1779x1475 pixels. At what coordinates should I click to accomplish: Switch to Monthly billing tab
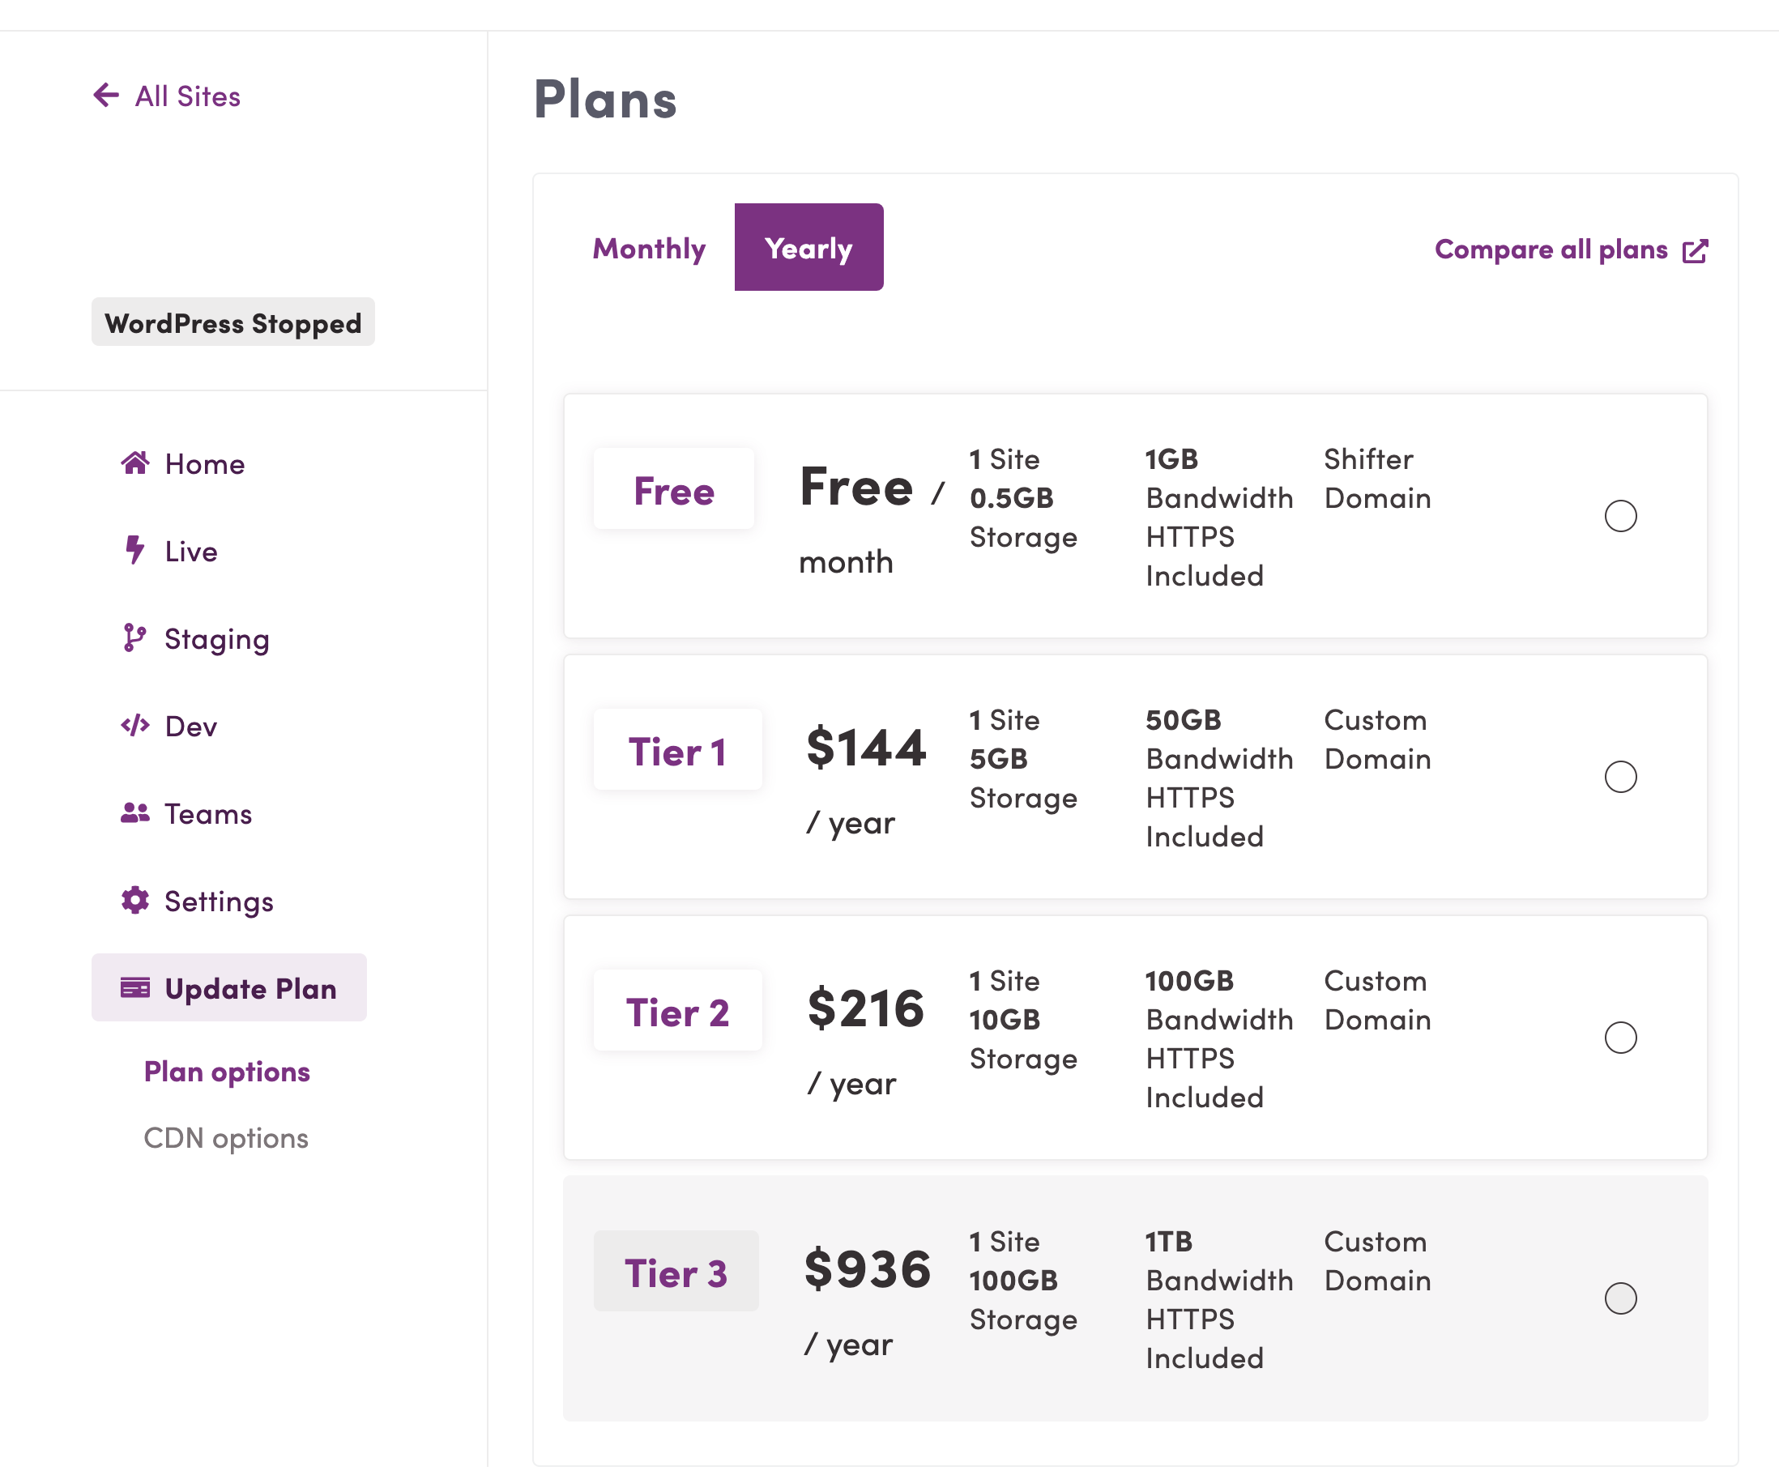coord(649,247)
